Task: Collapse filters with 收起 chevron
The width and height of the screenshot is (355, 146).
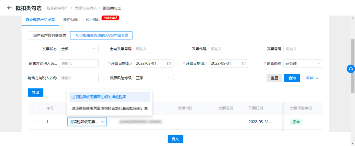Action: click(x=312, y=78)
